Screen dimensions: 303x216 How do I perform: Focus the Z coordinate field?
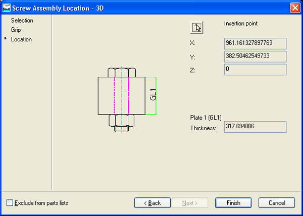pos(255,69)
